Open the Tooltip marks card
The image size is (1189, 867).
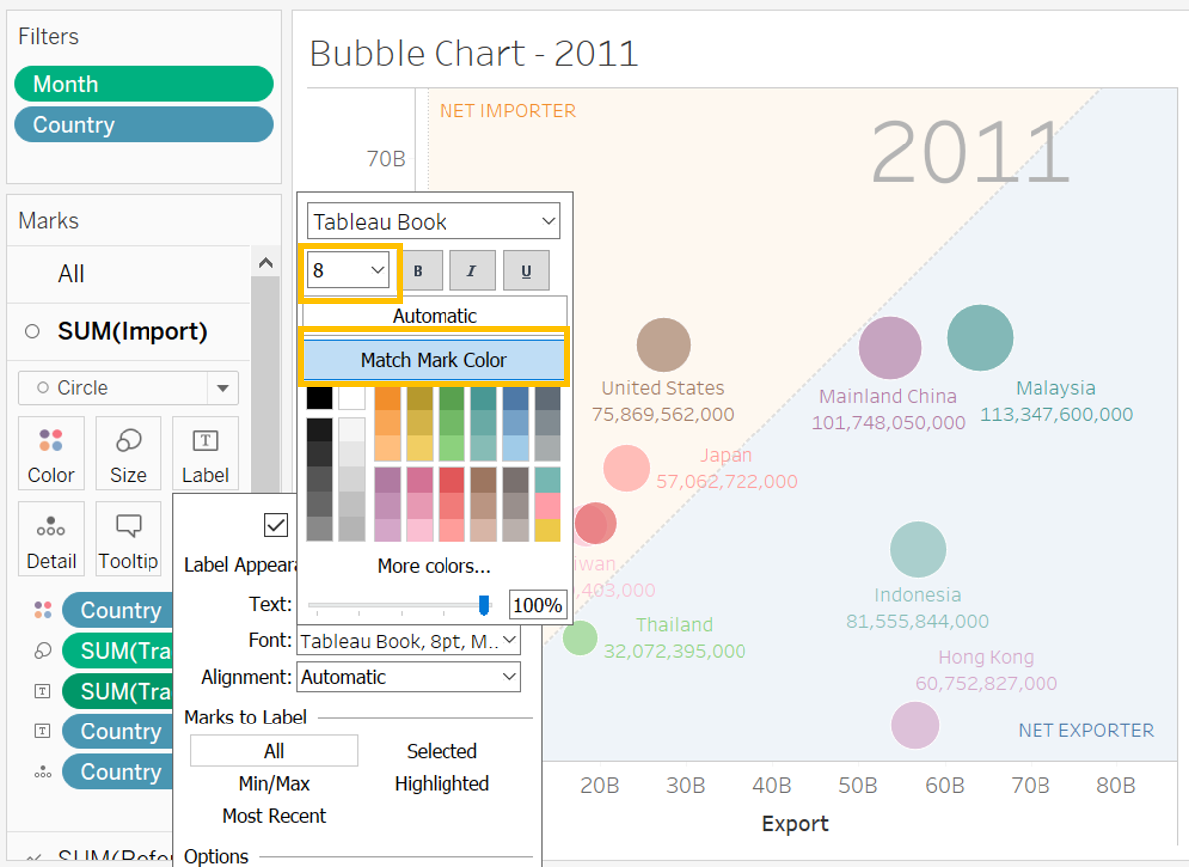[x=128, y=539]
